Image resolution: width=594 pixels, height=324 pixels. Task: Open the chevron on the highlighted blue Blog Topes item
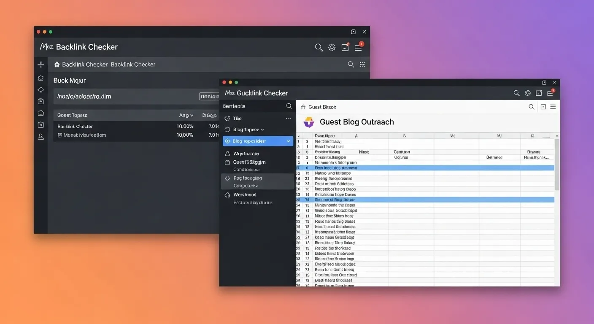click(x=289, y=141)
